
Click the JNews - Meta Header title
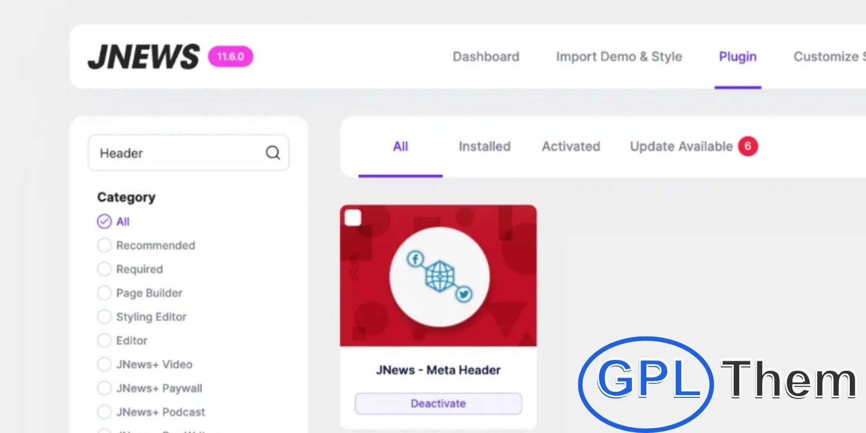pos(438,370)
